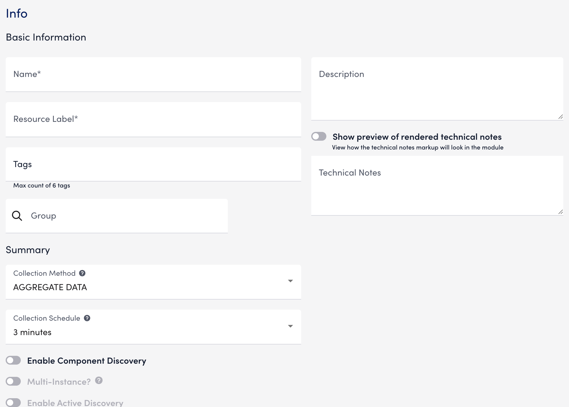Viewport: 569px width, 407px height.
Task: Toggle the Multi-Instance switch
Action: click(x=13, y=381)
